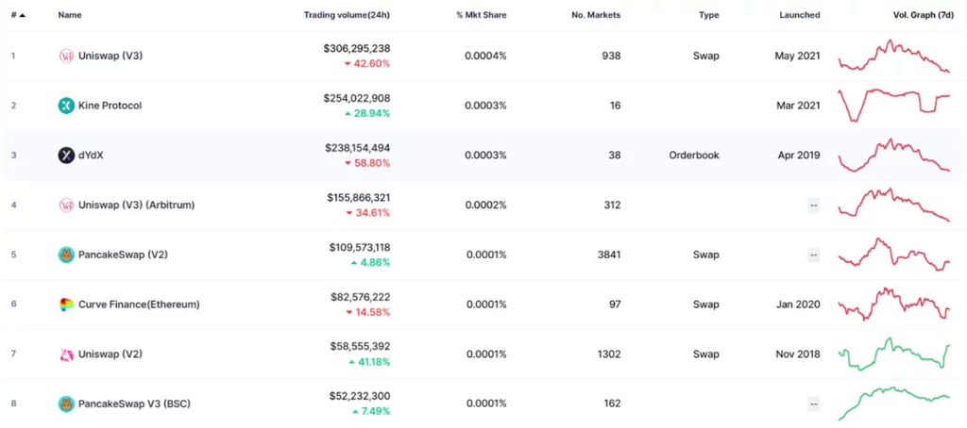Click trading volume $254,022,908
Screen dimensions: 967x428
(x=356, y=98)
